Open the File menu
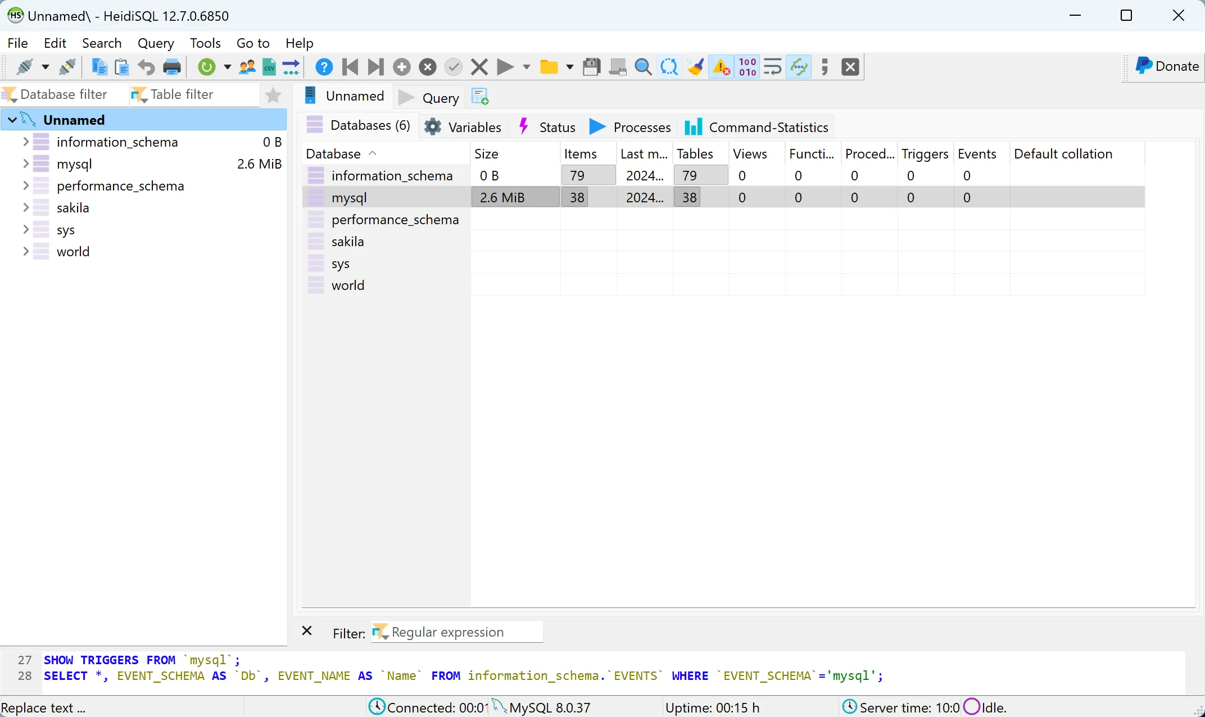 (x=17, y=43)
